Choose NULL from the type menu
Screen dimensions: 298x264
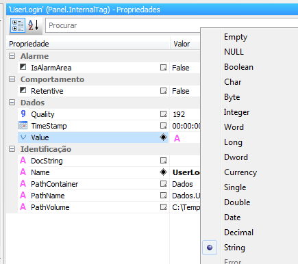point(234,52)
